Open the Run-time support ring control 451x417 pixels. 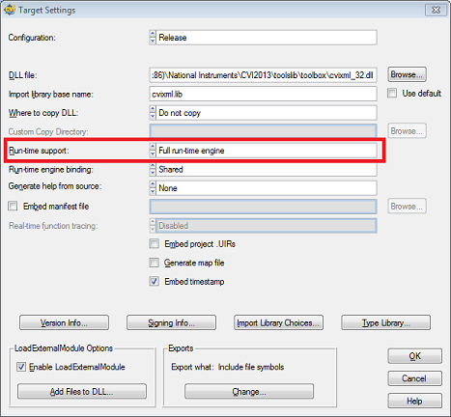pyautogui.click(x=263, y=151)
